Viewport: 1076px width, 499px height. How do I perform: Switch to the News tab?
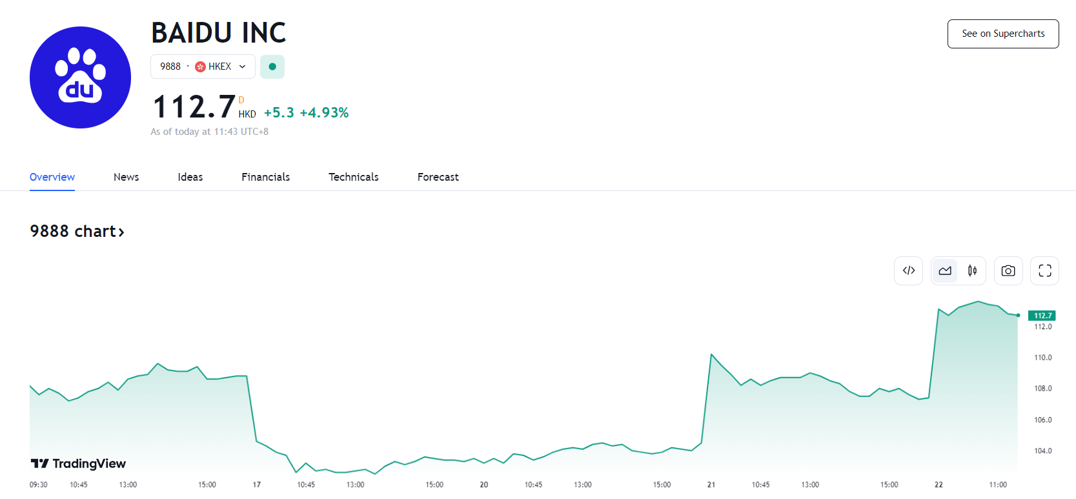[x=127, y=177]
